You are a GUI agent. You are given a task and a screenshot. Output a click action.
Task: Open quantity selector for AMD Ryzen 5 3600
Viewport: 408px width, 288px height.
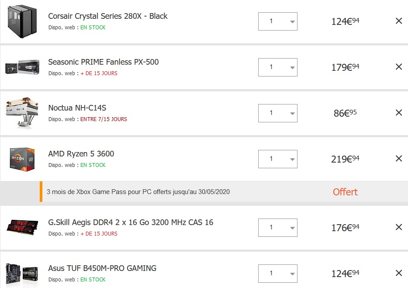[278, 159]
